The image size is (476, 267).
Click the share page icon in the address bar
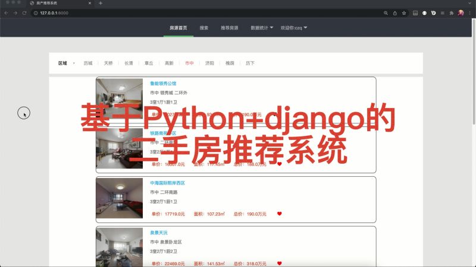point(394,13)
